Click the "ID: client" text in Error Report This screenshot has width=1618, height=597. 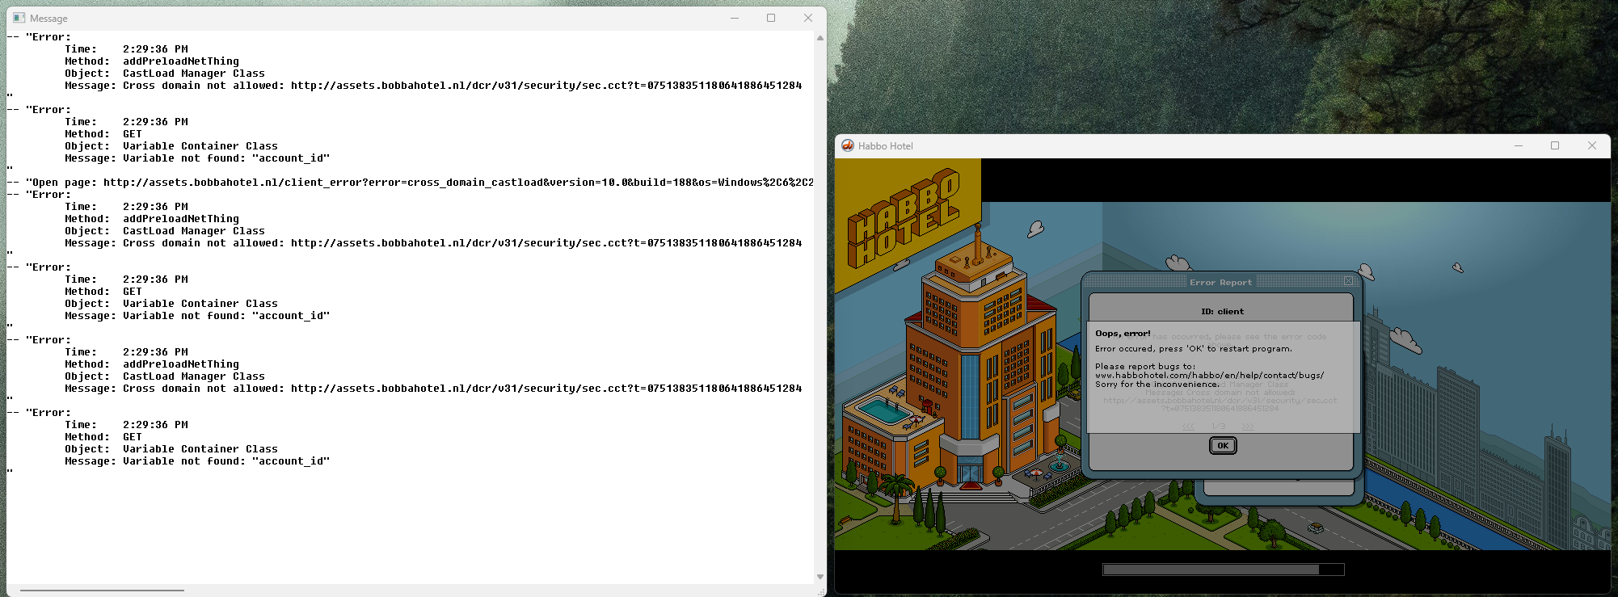coord(1222,311)
